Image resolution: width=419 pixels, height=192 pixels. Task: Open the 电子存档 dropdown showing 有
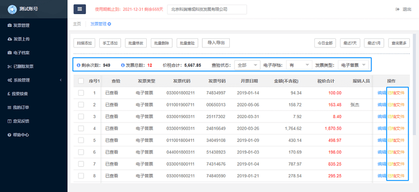coord(299,65)
